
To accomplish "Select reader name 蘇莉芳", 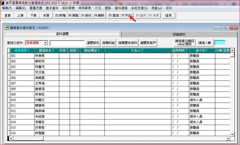I will (x=40, y=61).
